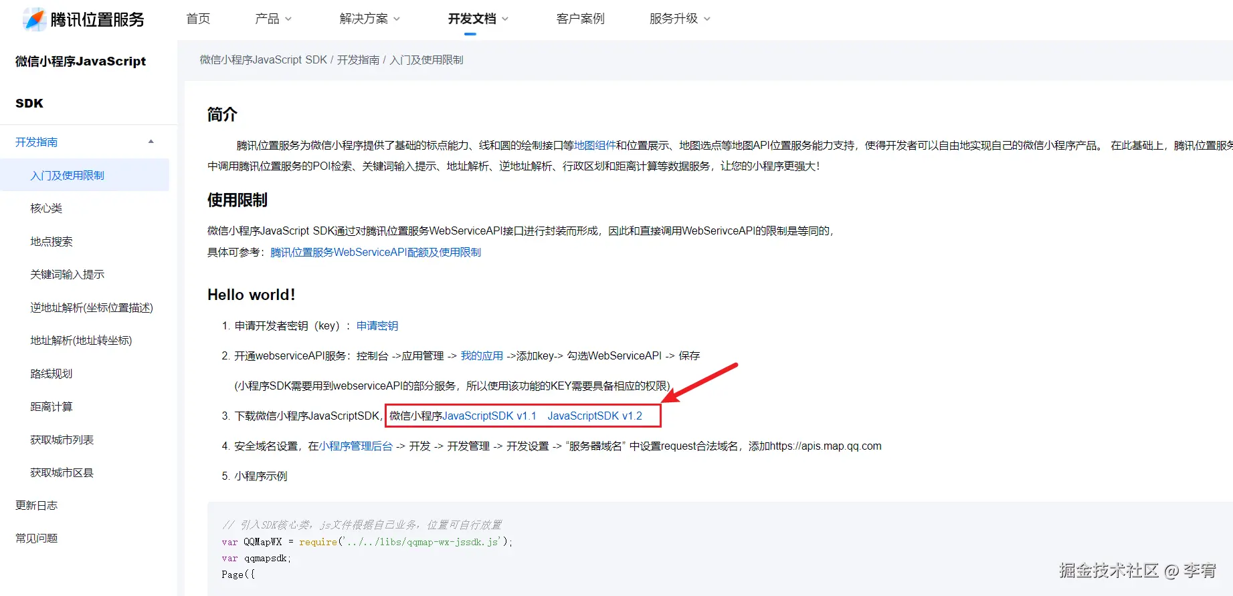Expand the 开发文档 dropdown chevron
The width and height of the screenshot is (1233, 596).
click(x=505, y=19)
